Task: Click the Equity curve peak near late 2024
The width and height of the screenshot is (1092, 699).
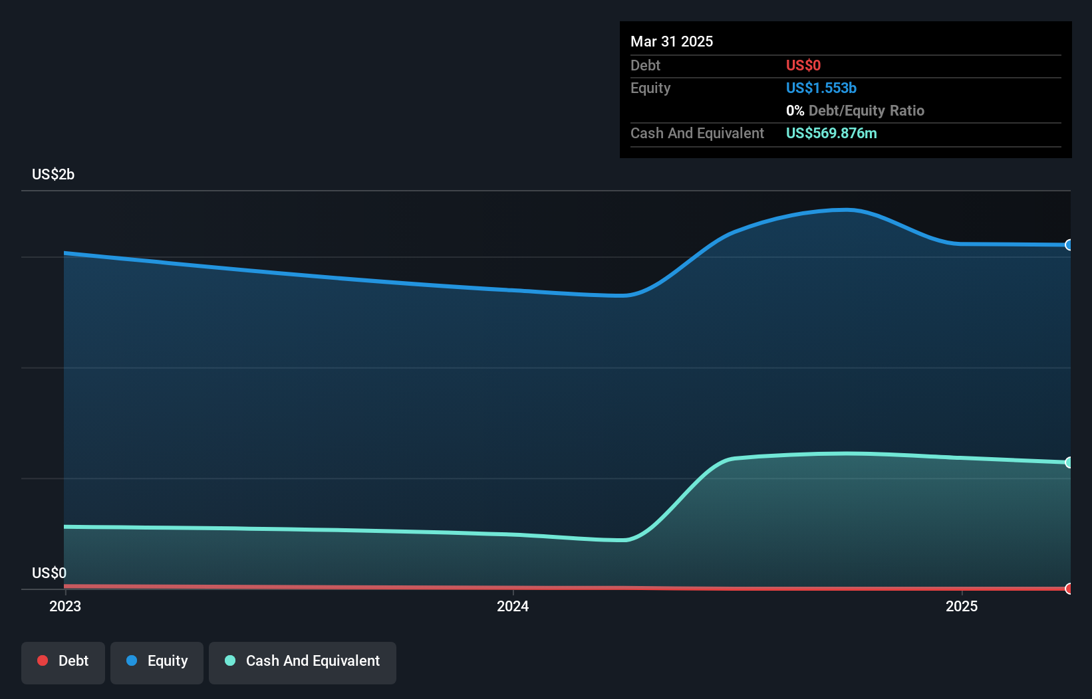Action: (x=845, y=210)
